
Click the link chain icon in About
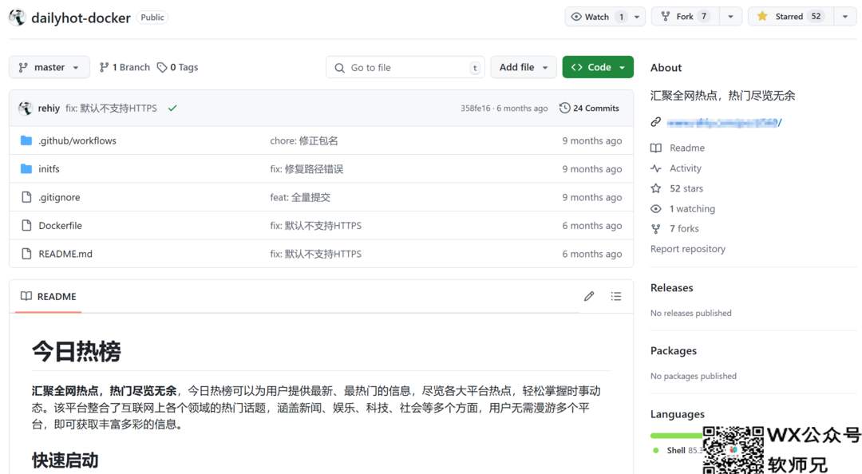point(656,122)
